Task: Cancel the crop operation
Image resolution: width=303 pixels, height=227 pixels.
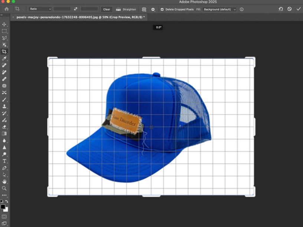Action: click(290, 9)
